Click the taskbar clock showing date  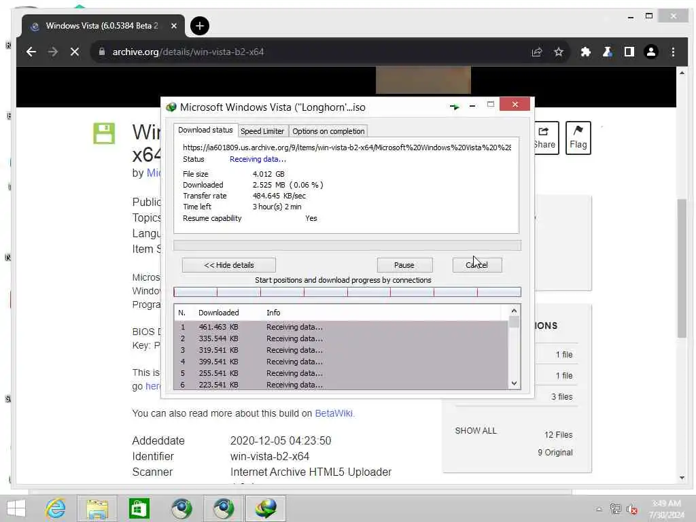pos(666,509)
